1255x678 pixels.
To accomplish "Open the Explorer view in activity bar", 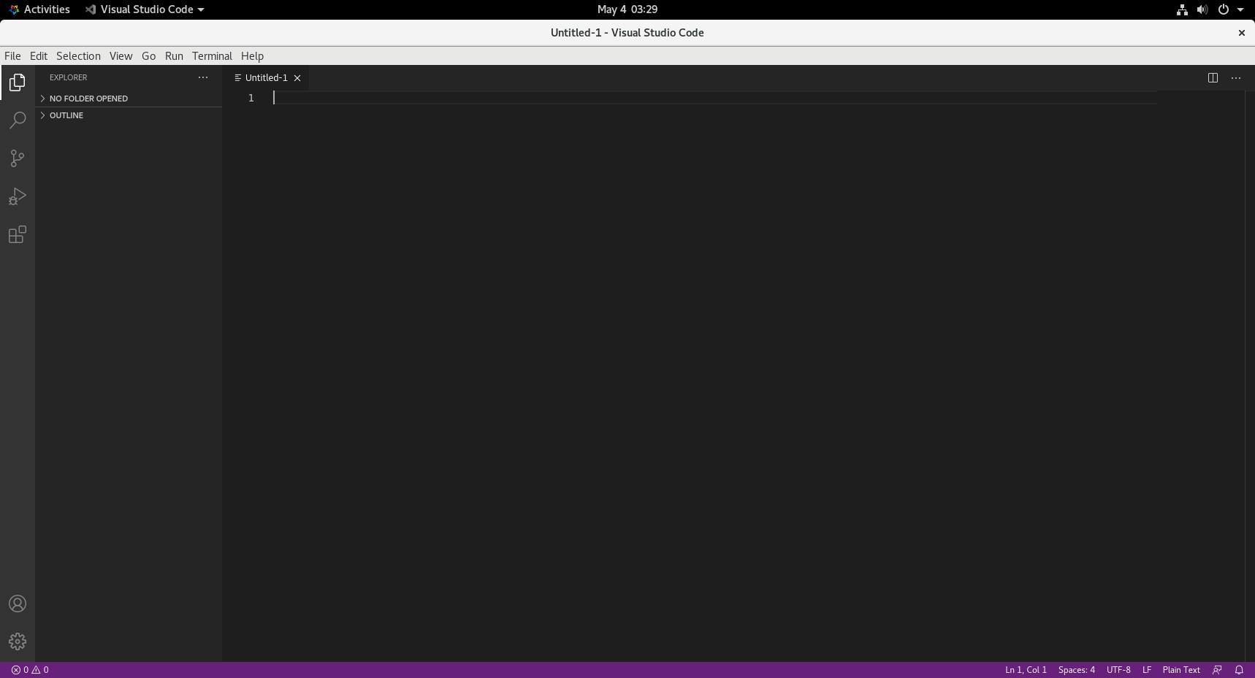I will [x=18, y=82].
